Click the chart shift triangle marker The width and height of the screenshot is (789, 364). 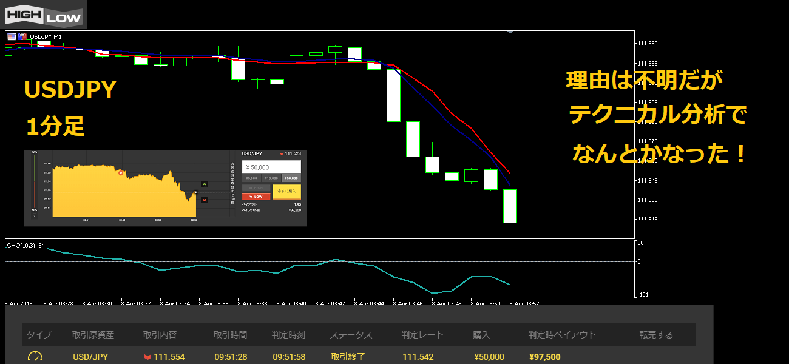click(510, 32)
